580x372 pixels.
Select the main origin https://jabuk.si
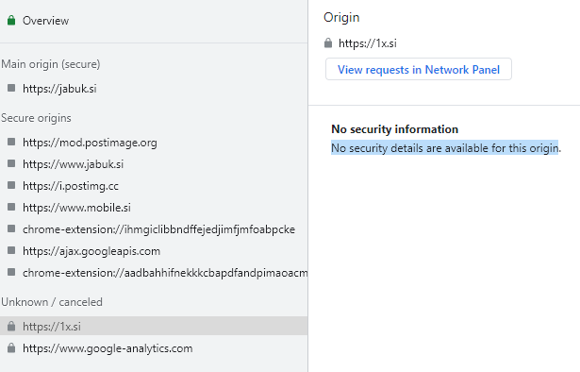coord(154,89)
